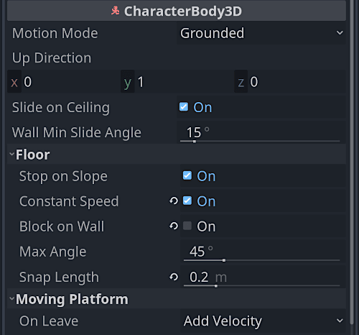Uncheck the Constant Speed checkbox
The width and height of the screenshot is (359, 335).
point(187,201)
